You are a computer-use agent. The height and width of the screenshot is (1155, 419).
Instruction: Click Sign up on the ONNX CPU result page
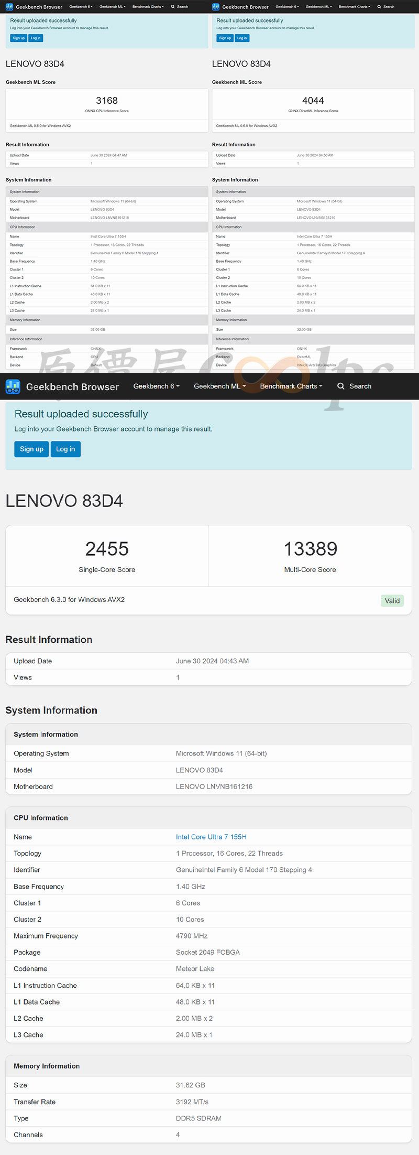coord(19,38)
